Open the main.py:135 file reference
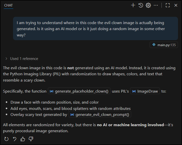The width and height of the screenshot is (182, 145). pos(164,45)
